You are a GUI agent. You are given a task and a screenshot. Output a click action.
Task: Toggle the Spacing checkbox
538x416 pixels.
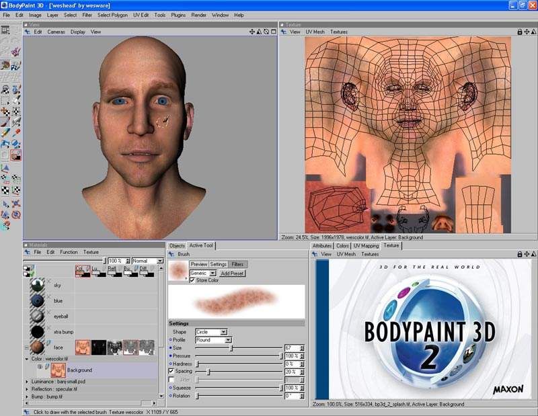click(x=171, y=371)
